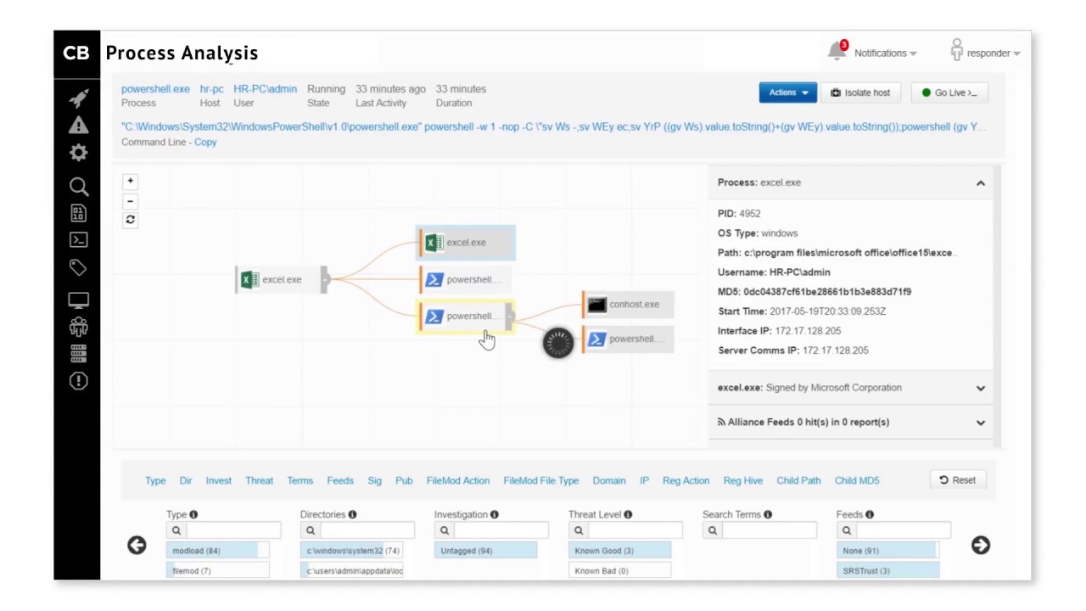Filter by the Known Good (3) threat bar
1086x611 pixels.
coord(620,551)
